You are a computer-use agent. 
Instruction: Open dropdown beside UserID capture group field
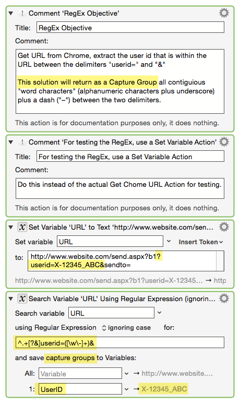[127, 389]
